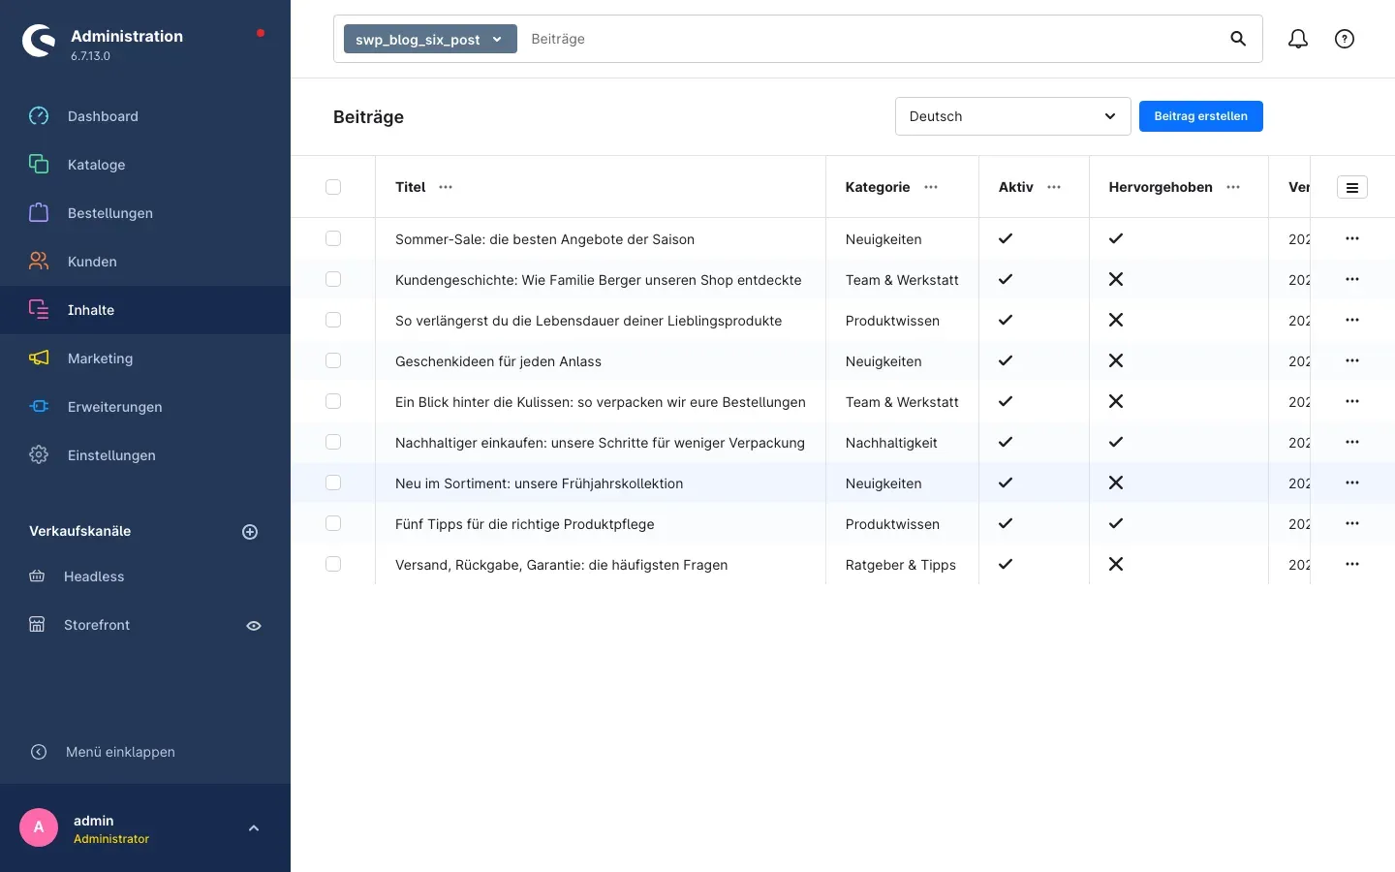Click Ratgeber & Tipps category cell
This screenshot has width=1395, height=872.
tap(900, 565)
